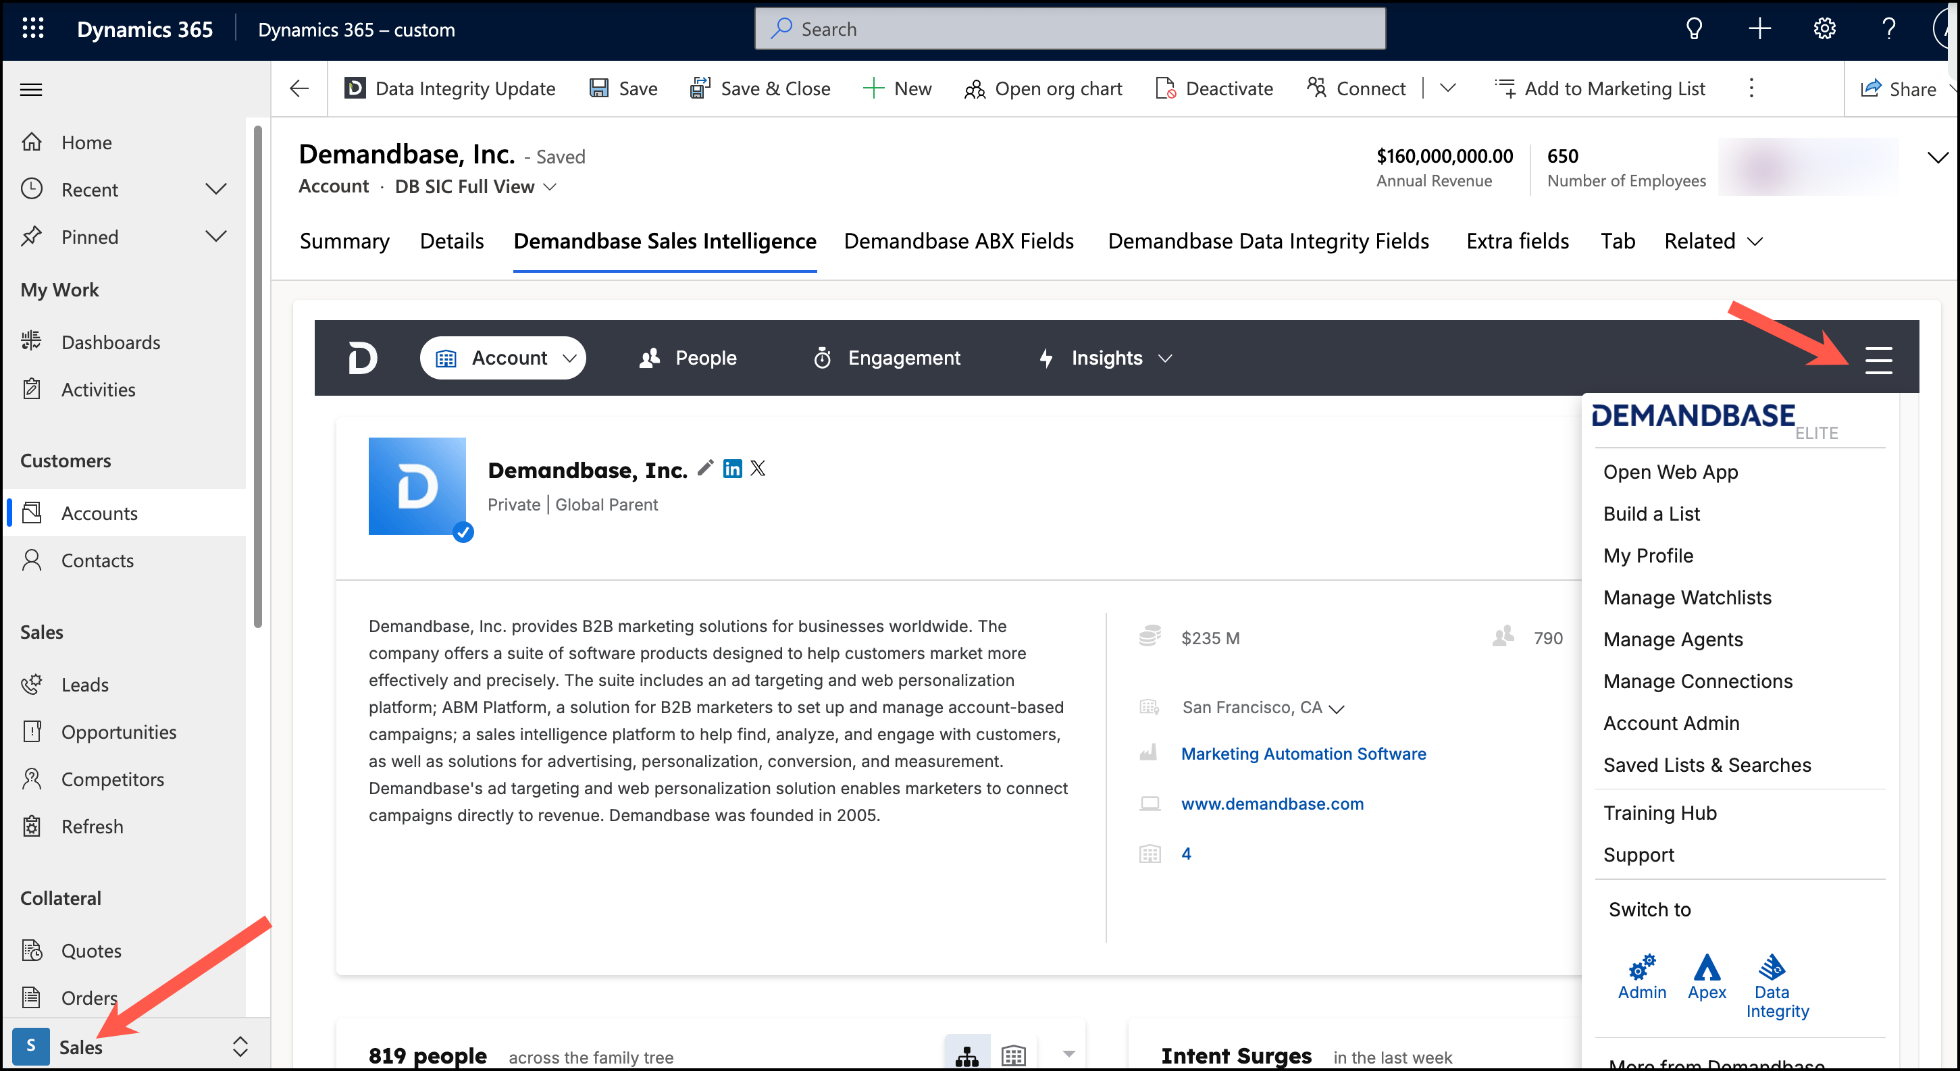
Task: Open more commands vertical ellipsis
Action: [x=1751, y=88]
